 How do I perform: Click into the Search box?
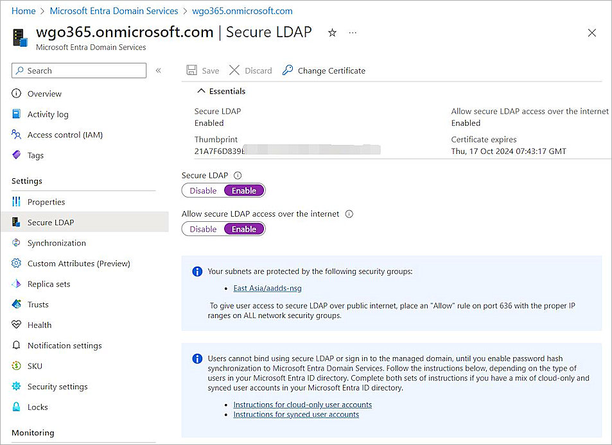tap(78, 71)
